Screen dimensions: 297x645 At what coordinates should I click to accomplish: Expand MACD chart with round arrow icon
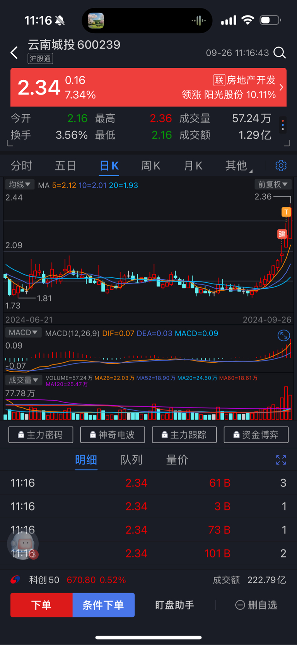pyautogui.click(x=284, y=335)
